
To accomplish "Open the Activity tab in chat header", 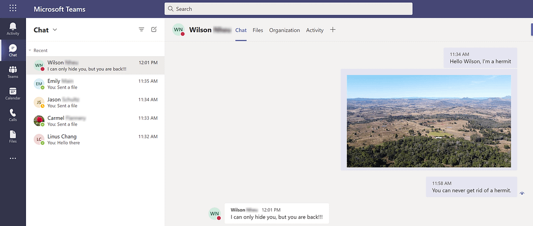I will [x=314, y=30].
